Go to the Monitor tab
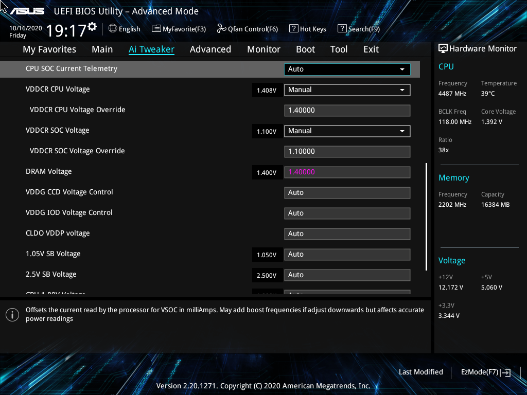The width and height of the screenshot is (527, 395). (264, 49)
